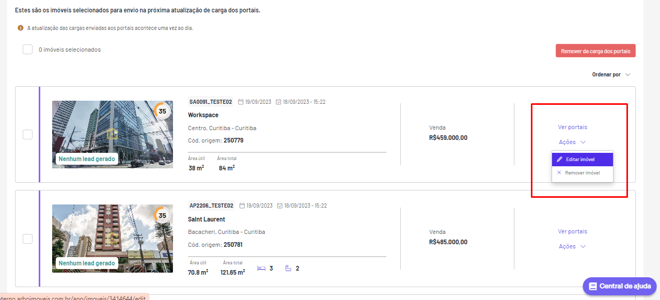Click the Central de ajuda chat icon
Screen dimensions: 660x300
tap(593, 286)
